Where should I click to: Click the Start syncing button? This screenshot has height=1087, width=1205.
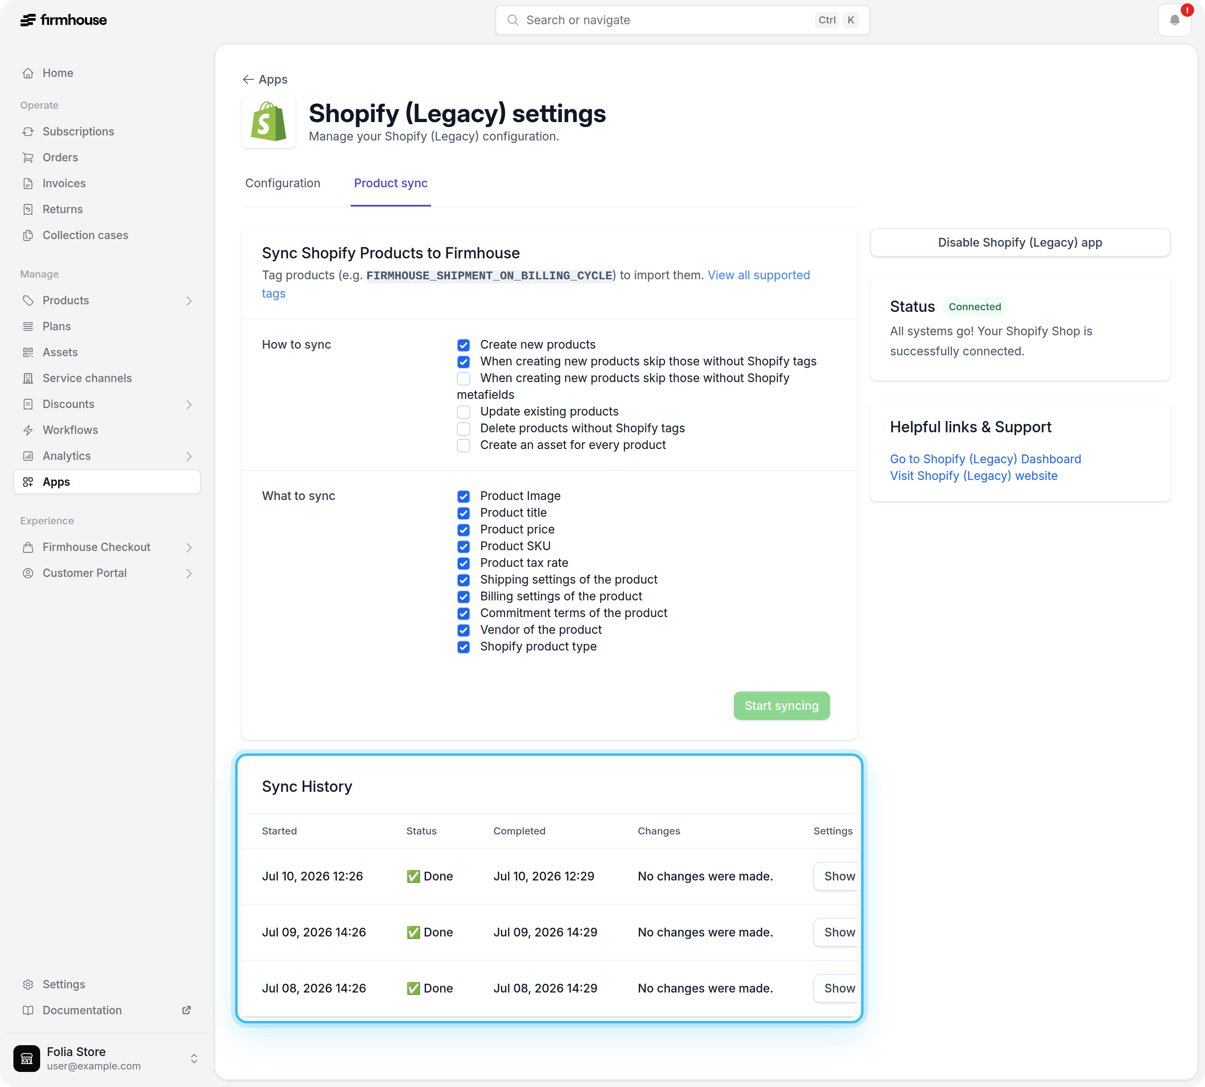pyautogui.click(x=781, y=705)
